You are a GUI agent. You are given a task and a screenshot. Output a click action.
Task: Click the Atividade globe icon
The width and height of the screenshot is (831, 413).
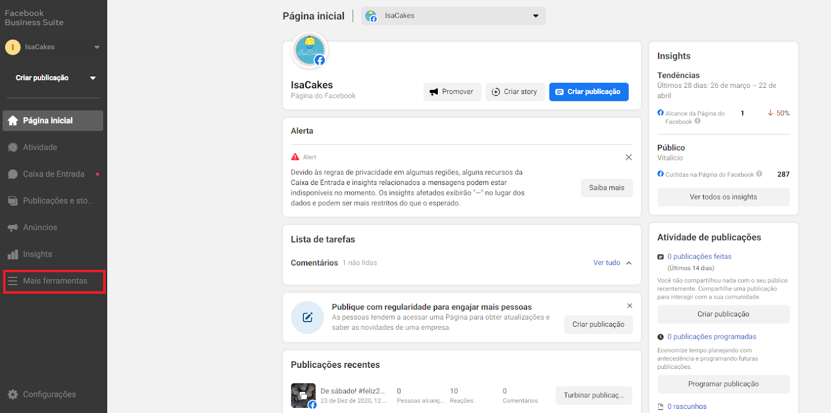(13, 148)
